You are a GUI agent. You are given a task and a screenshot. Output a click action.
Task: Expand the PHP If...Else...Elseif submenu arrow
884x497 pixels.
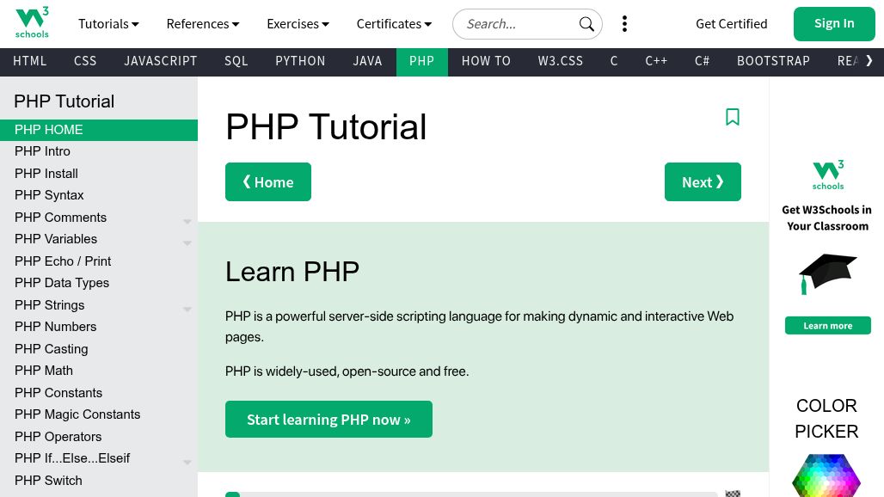(x=187, y=462)
